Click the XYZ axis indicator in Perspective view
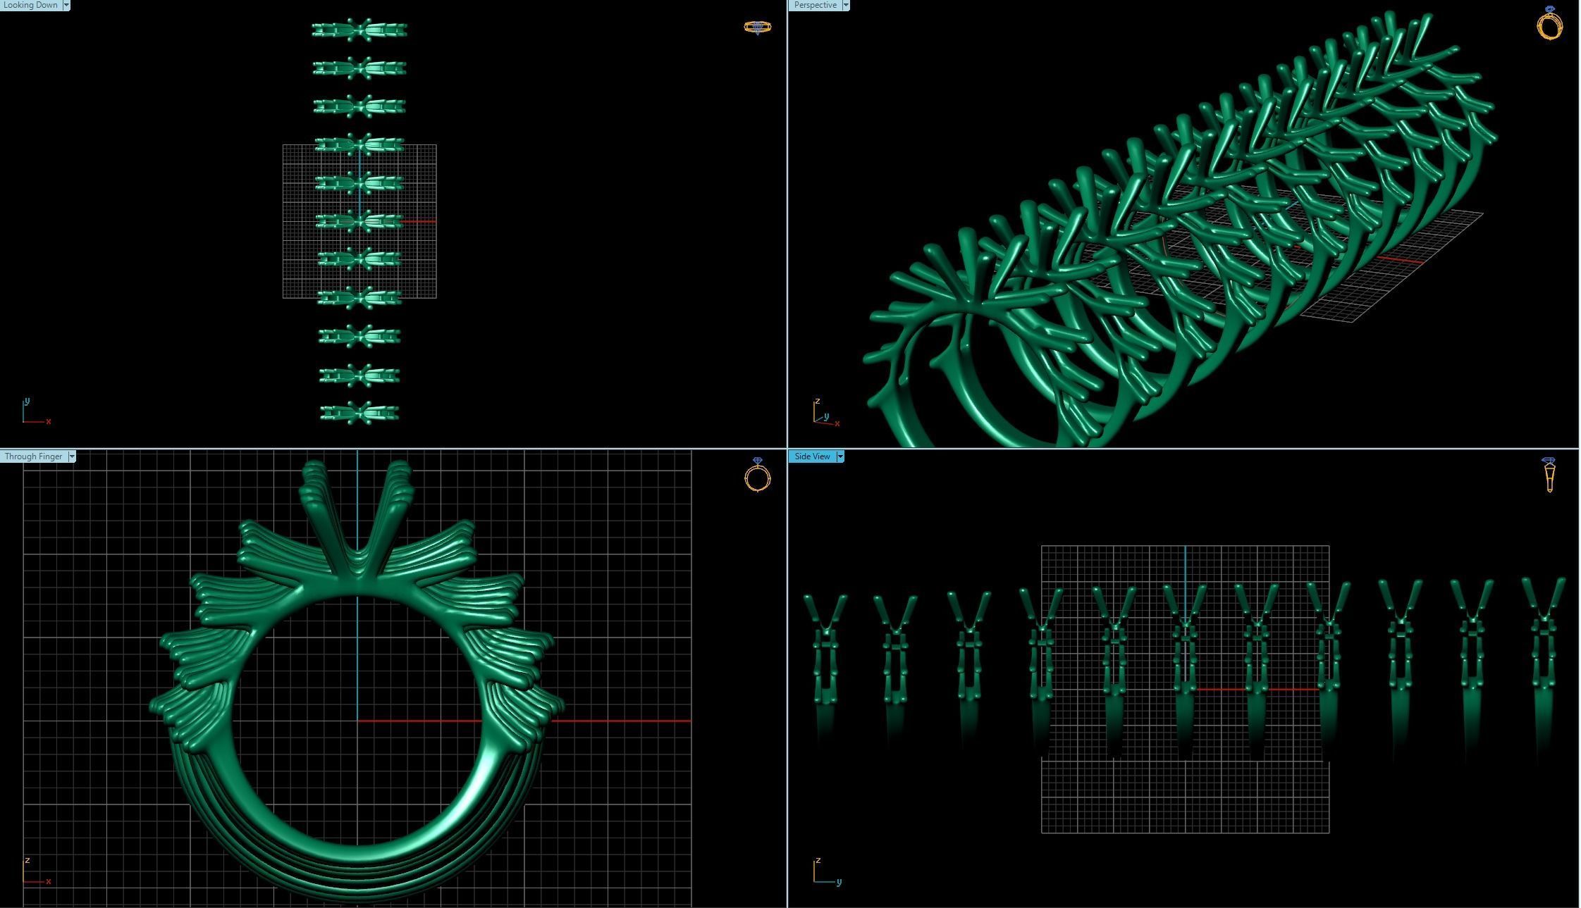 click(825, 413)
